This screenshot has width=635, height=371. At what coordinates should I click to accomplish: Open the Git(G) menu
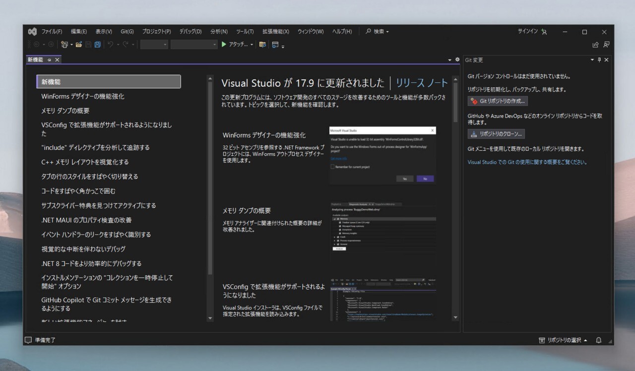(127, 31)
